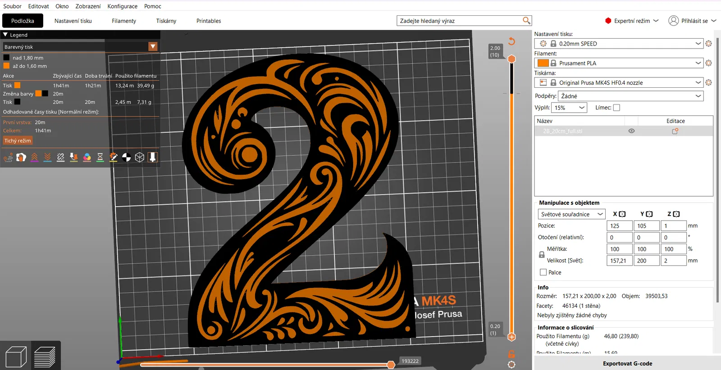Switch to the Filamenty tab
The image size is (721, 370).
tap(124, 21)
